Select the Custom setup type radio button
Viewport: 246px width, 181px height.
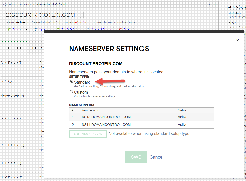click(x=71, y=92)
